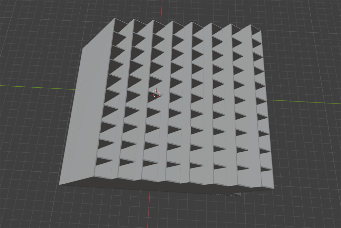
Task: Click the bottom triangular hole in leftmost column
Action: pyautogui.click(x=103, y=161)
